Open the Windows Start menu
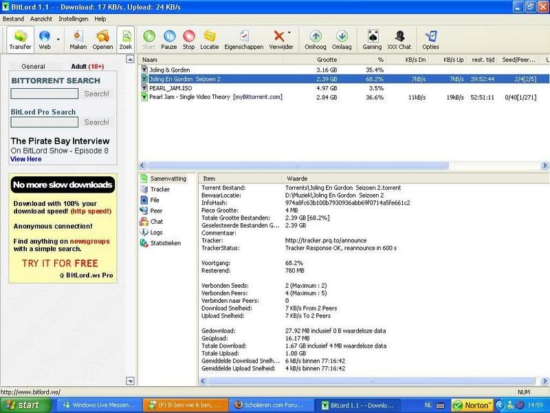 pyautogui.click(x=25, y=405)
